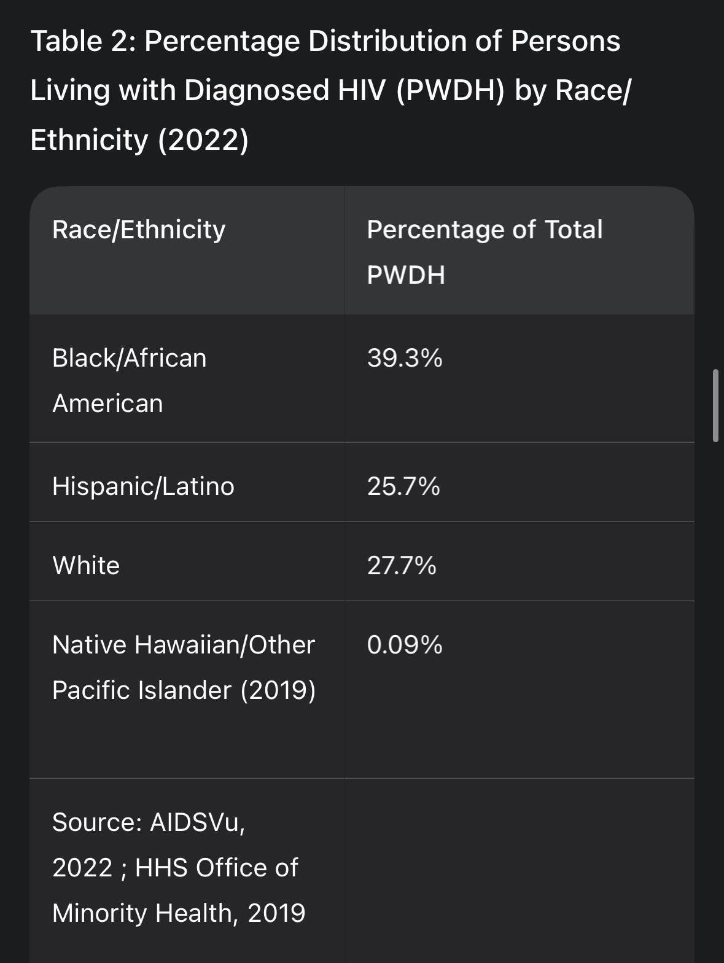724x963 pixels.
Task: Click the (2022) year in the title
Action: pyautogui.click(x=203, y=140)
